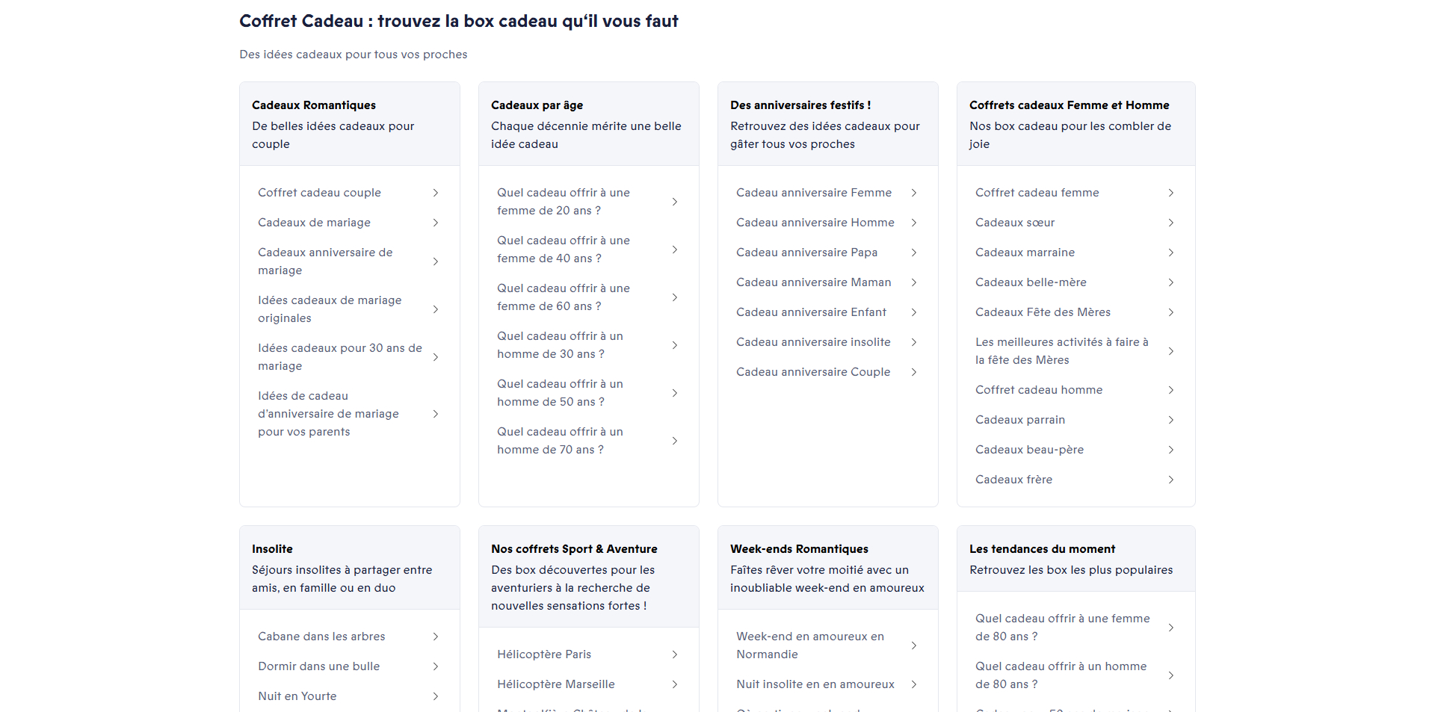The height and width of the screenshot is (712, 1435).
Task: Open Quel cadeau offrir homme de 50 ans
Action: tap(588, 393)
